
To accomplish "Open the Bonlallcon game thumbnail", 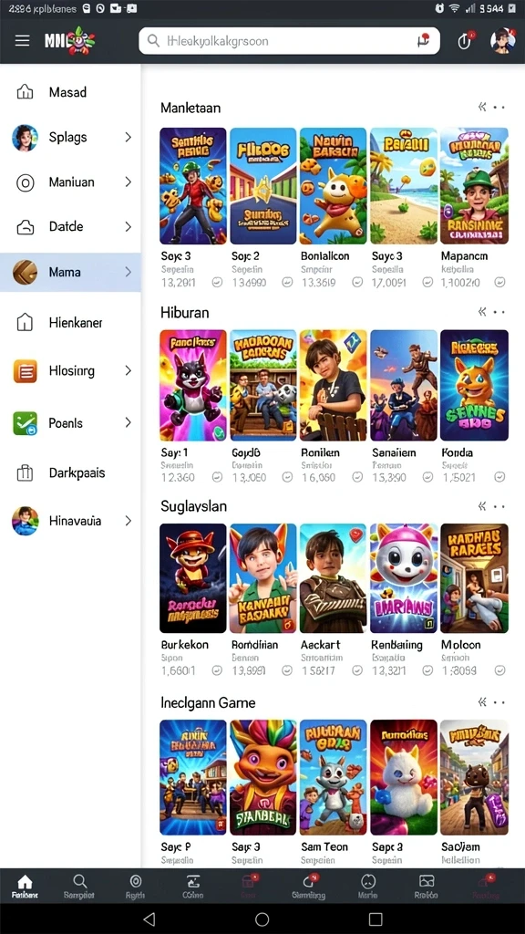I will (333, 186).
